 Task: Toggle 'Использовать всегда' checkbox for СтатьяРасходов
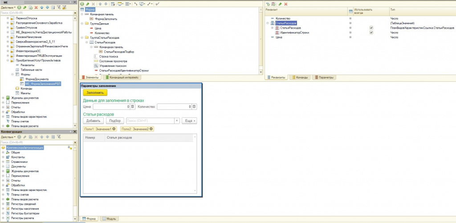pyautogui.click(x=371, y=28)
